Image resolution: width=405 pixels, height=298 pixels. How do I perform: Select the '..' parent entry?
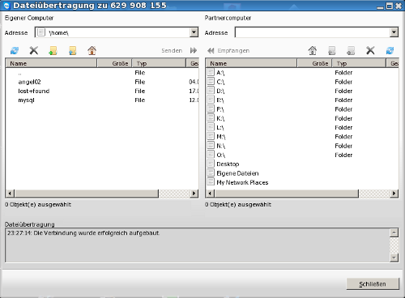point(102,73)
